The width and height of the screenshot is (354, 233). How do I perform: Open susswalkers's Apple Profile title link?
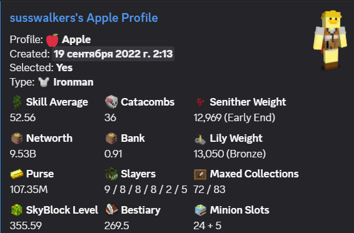(x=84, y=18)
